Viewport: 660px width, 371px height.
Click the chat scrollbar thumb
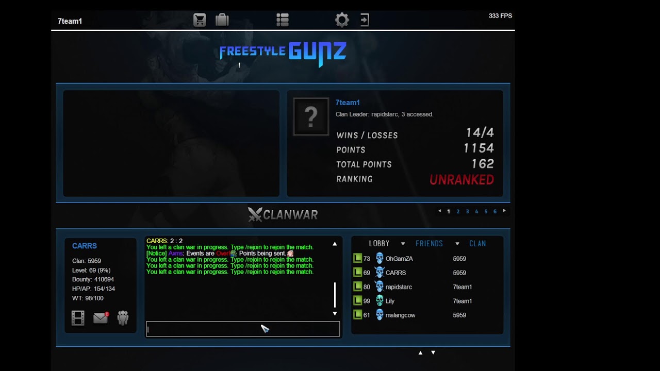[x=335, y=295]
